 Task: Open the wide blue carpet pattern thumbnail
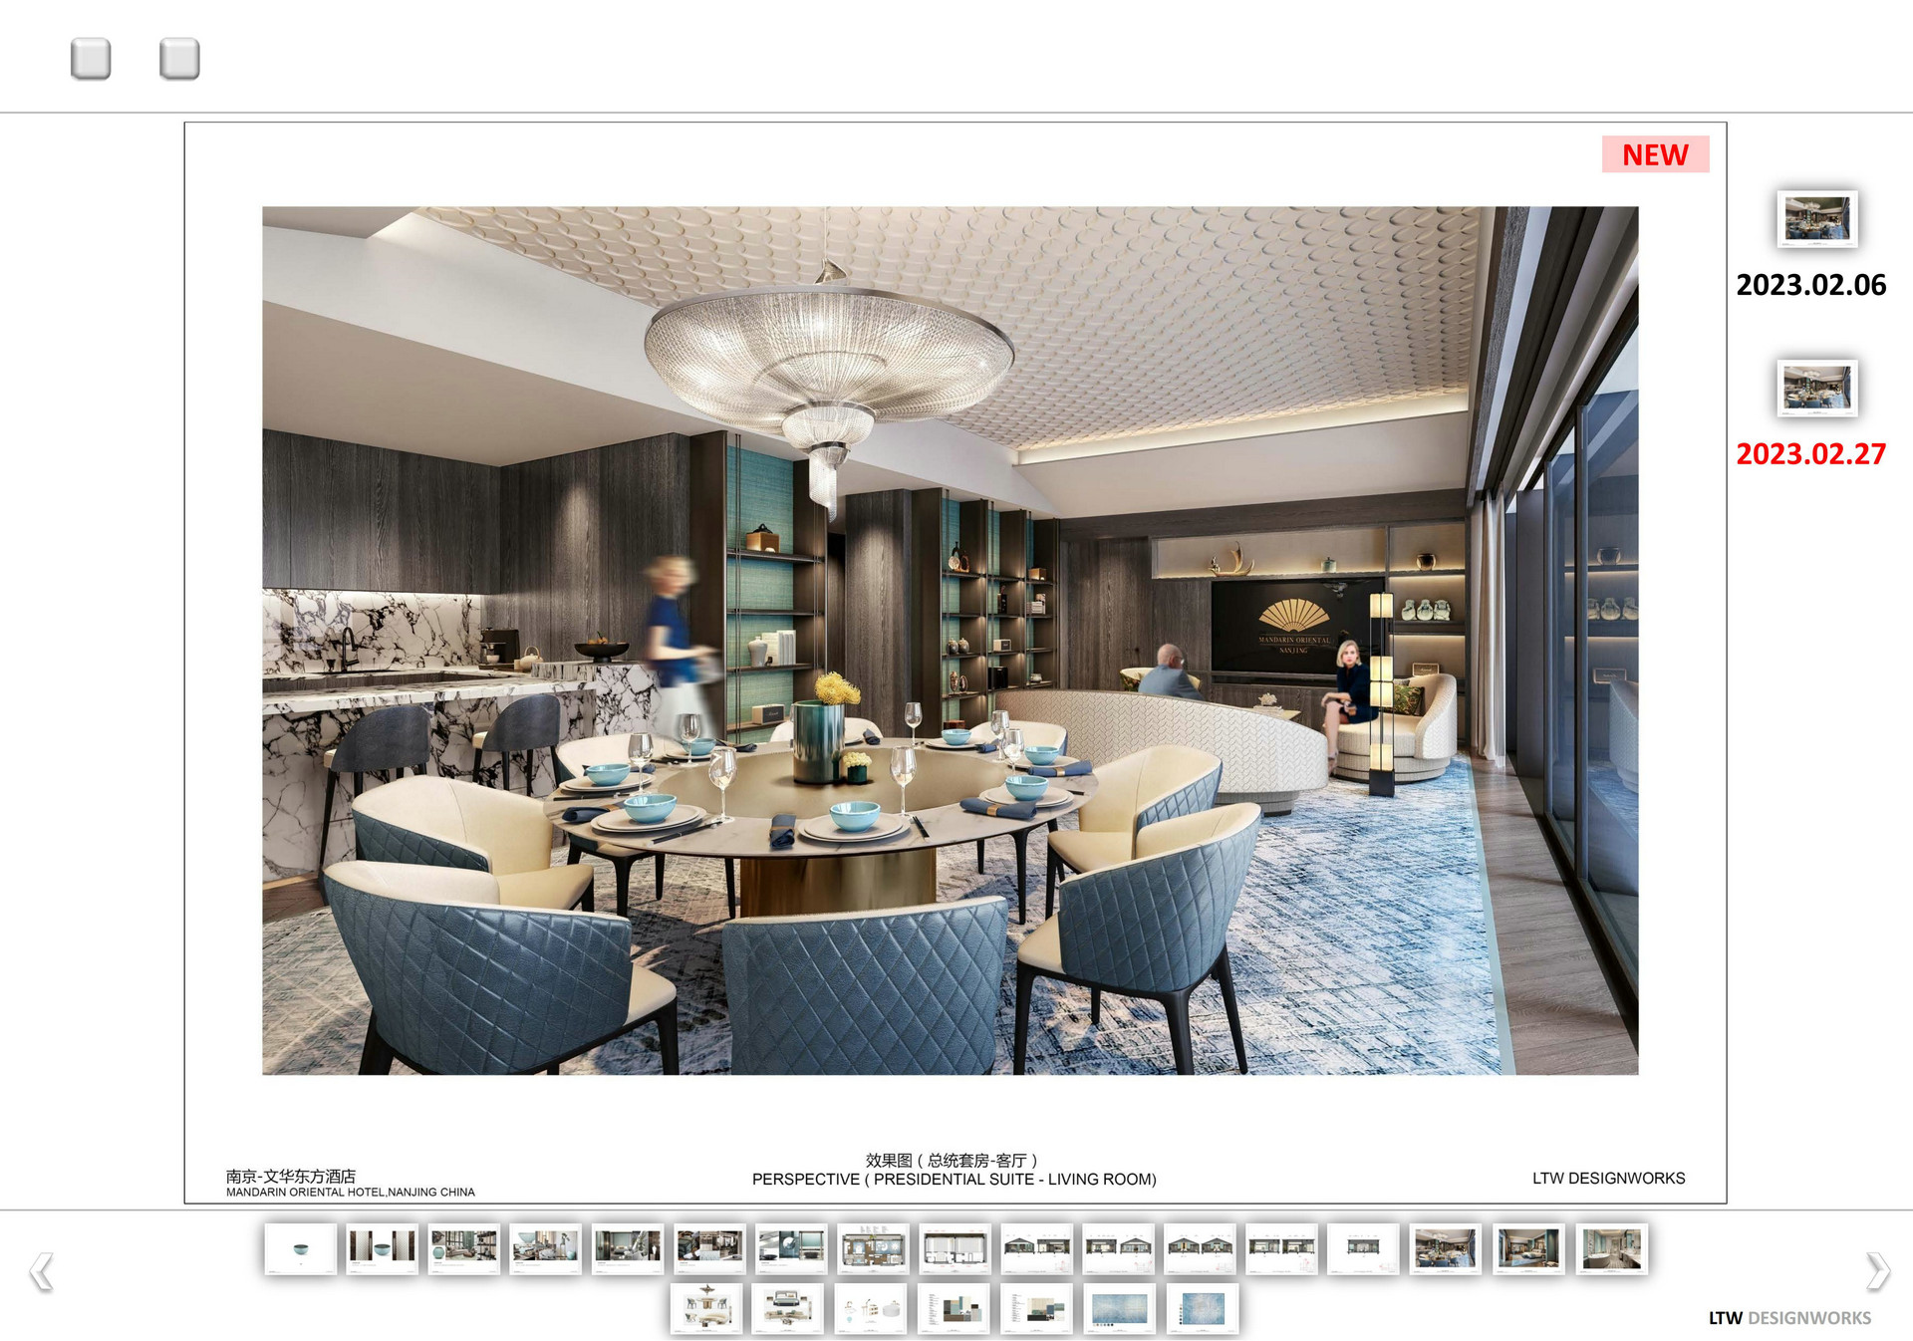click(1120, 1308)
